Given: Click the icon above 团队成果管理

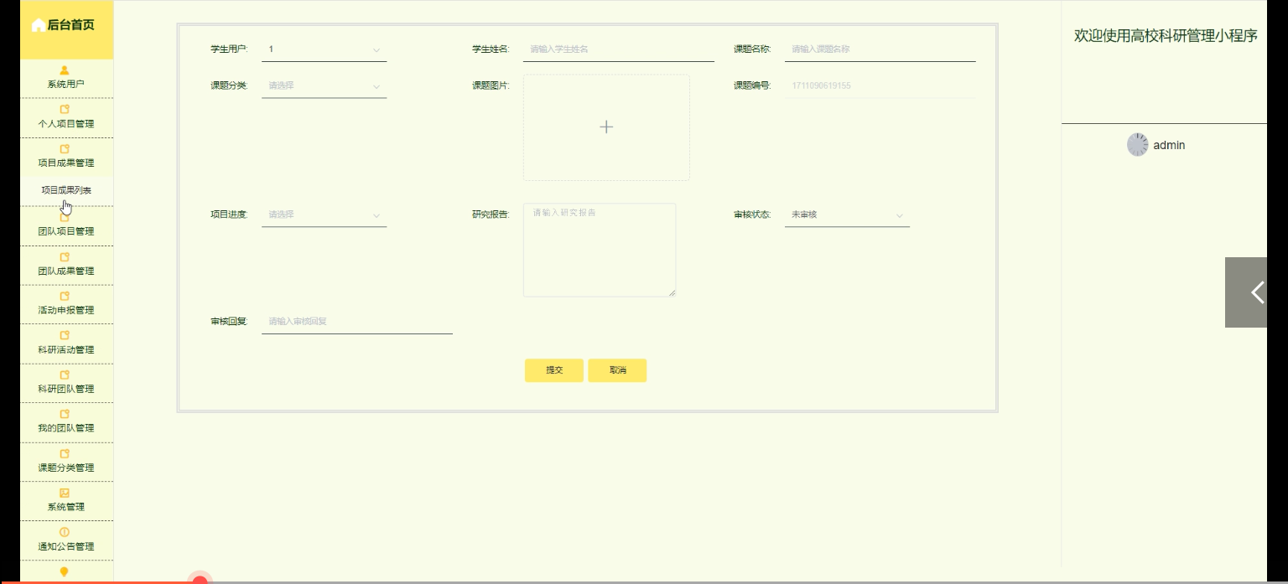Looking at the screenshot, I should click(x=65, y=257).
